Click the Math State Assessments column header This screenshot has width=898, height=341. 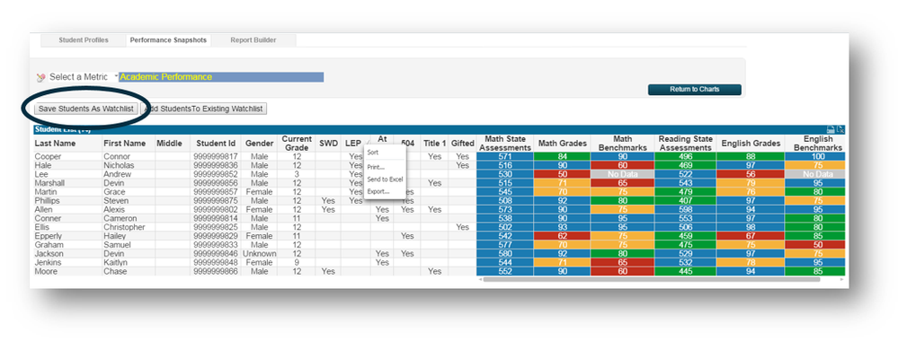504,143
